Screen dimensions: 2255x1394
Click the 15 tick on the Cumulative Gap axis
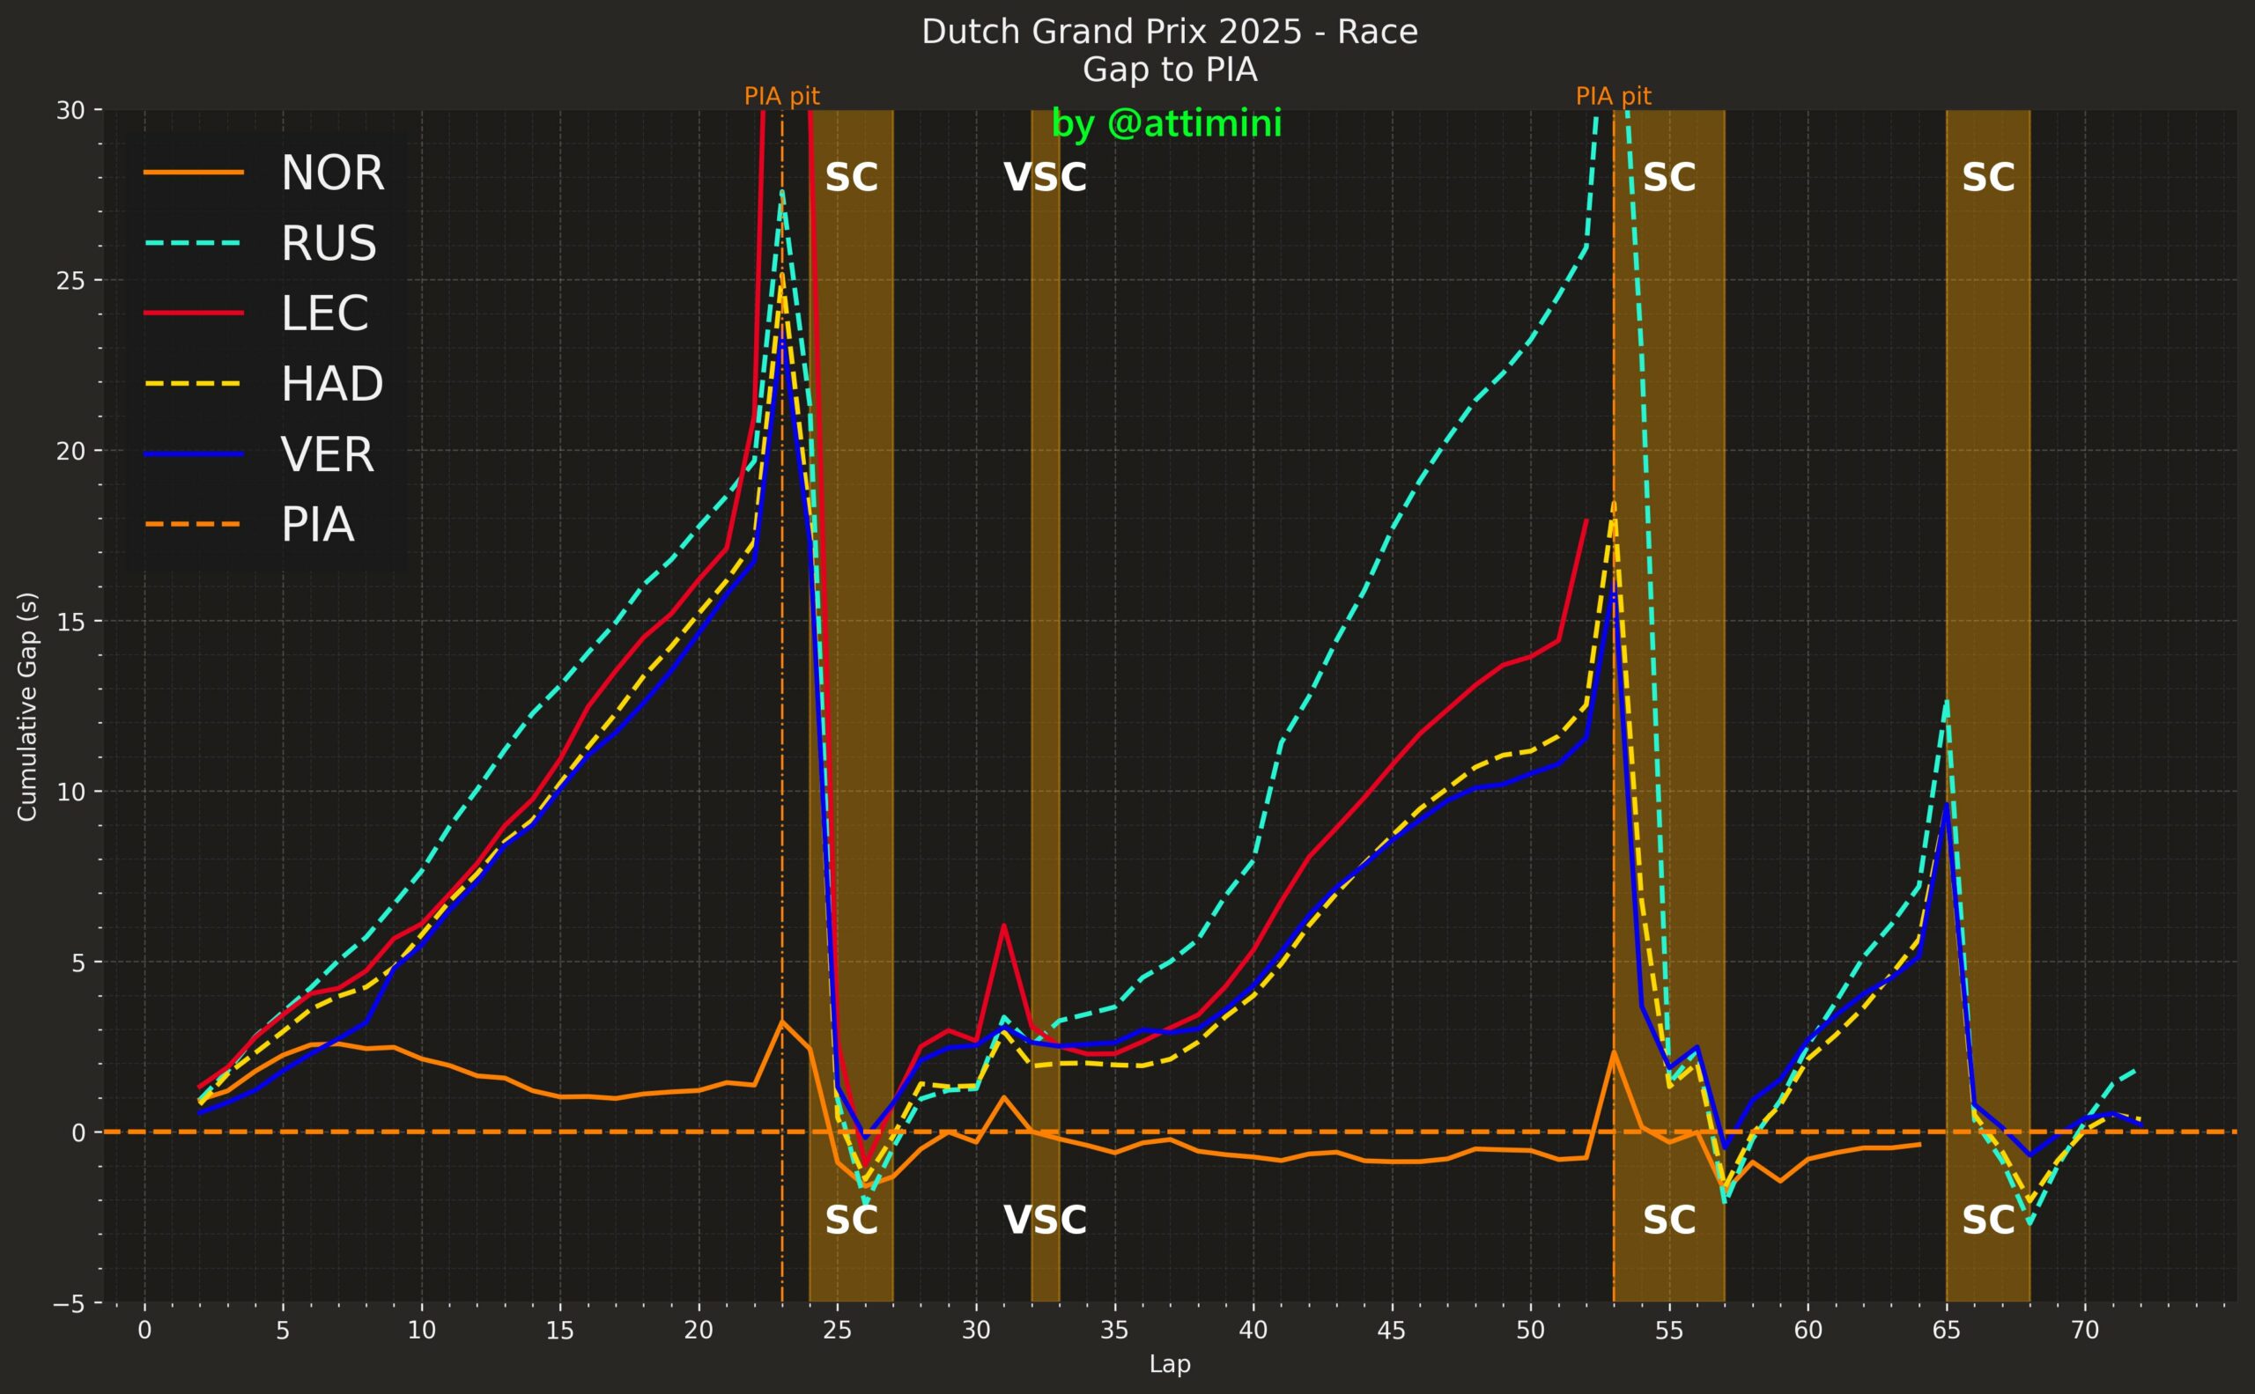73,621
